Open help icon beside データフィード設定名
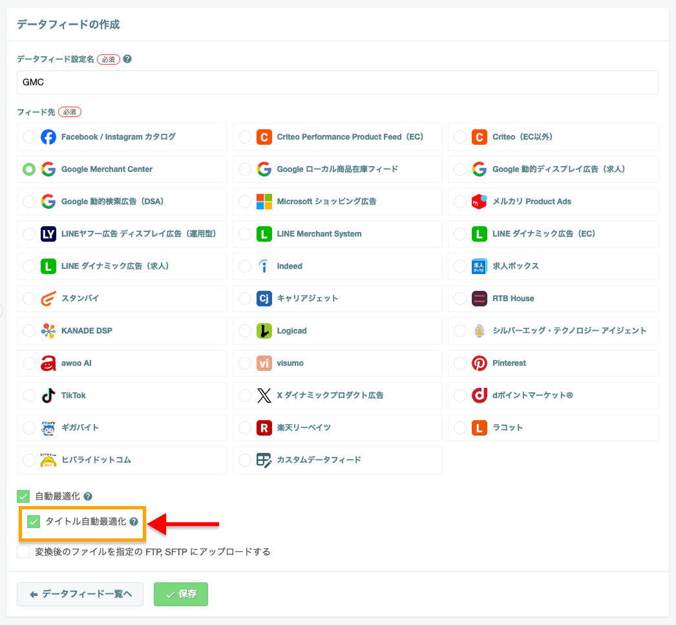The width and height of the screenshot is (676, 625). pyautogui.click(x=127, y=59)
